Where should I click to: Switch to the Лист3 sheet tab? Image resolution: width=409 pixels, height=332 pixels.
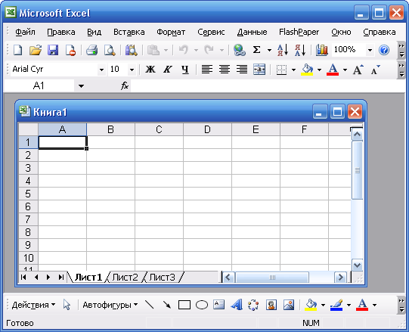click(x=163, y=278)
